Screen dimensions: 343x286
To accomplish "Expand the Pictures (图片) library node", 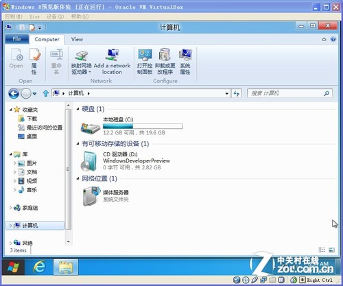I will click(15, 163).
